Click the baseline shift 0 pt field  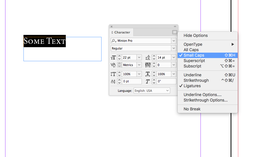[x=132, y=82]
